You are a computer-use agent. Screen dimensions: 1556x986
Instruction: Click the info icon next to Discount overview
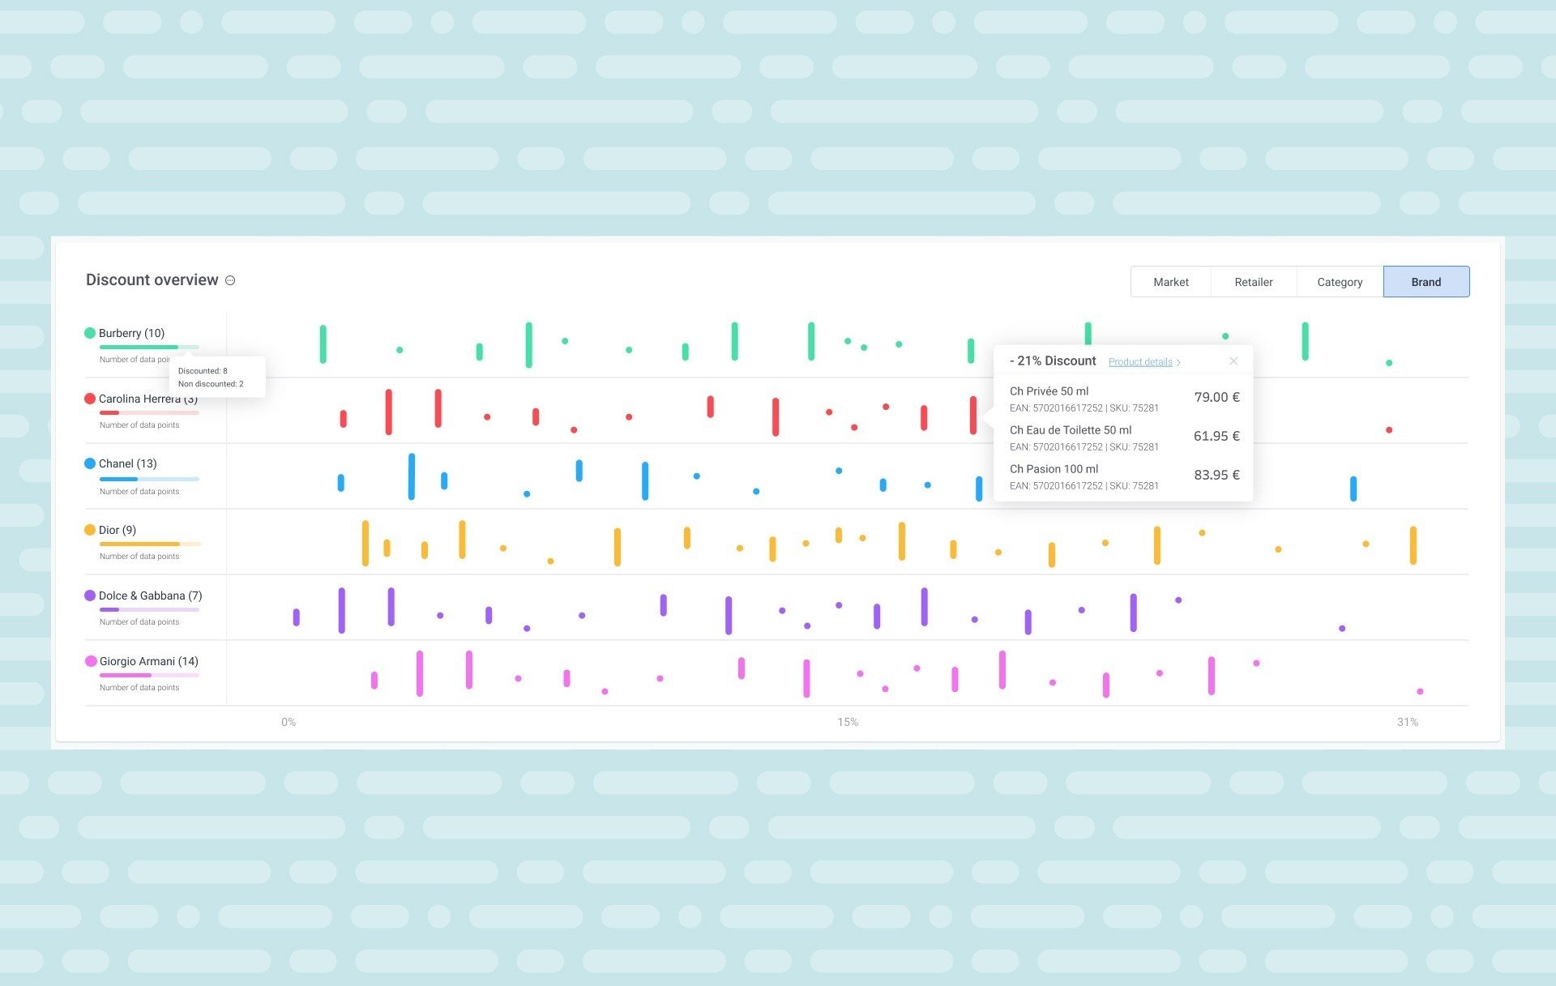(231, 281)
